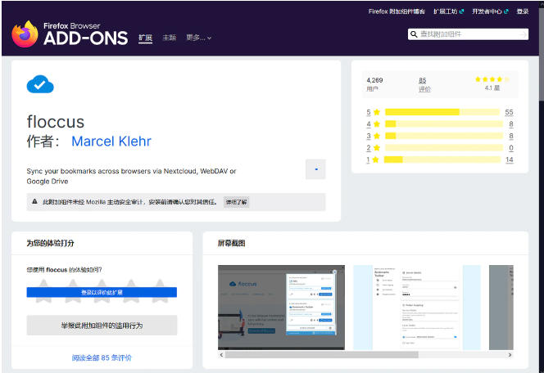
Task: Click the 4-star rating bar
Action: [x=444, y=124]
